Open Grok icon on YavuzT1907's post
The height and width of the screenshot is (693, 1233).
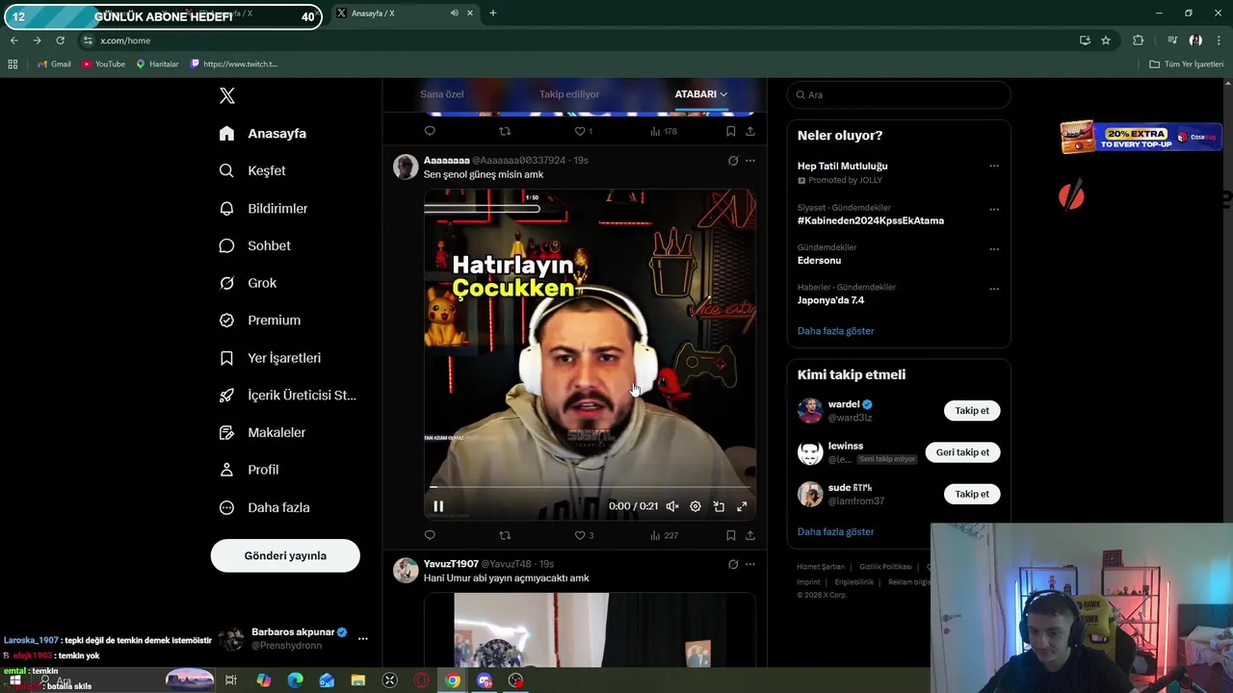[733, 564]
